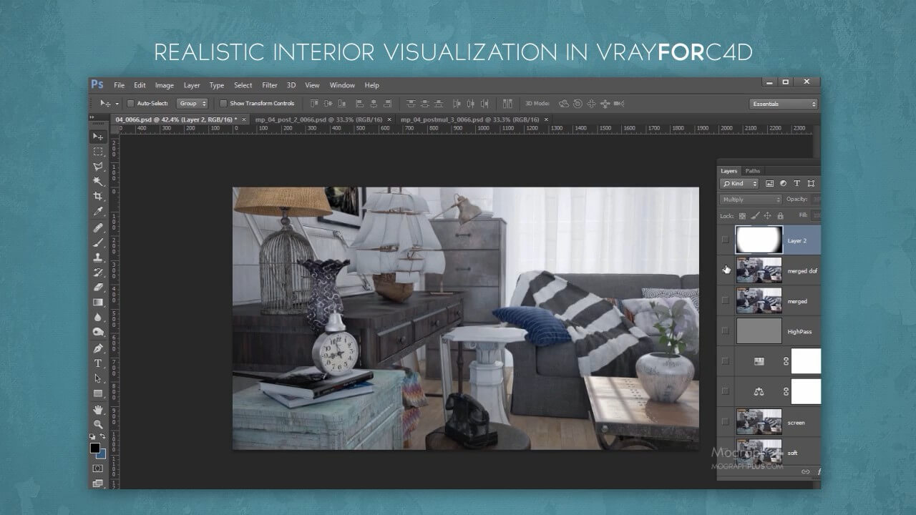Screen dimensions: 916x515
Task: Pick the Magic Wand tool
Action: pos(98,182)
